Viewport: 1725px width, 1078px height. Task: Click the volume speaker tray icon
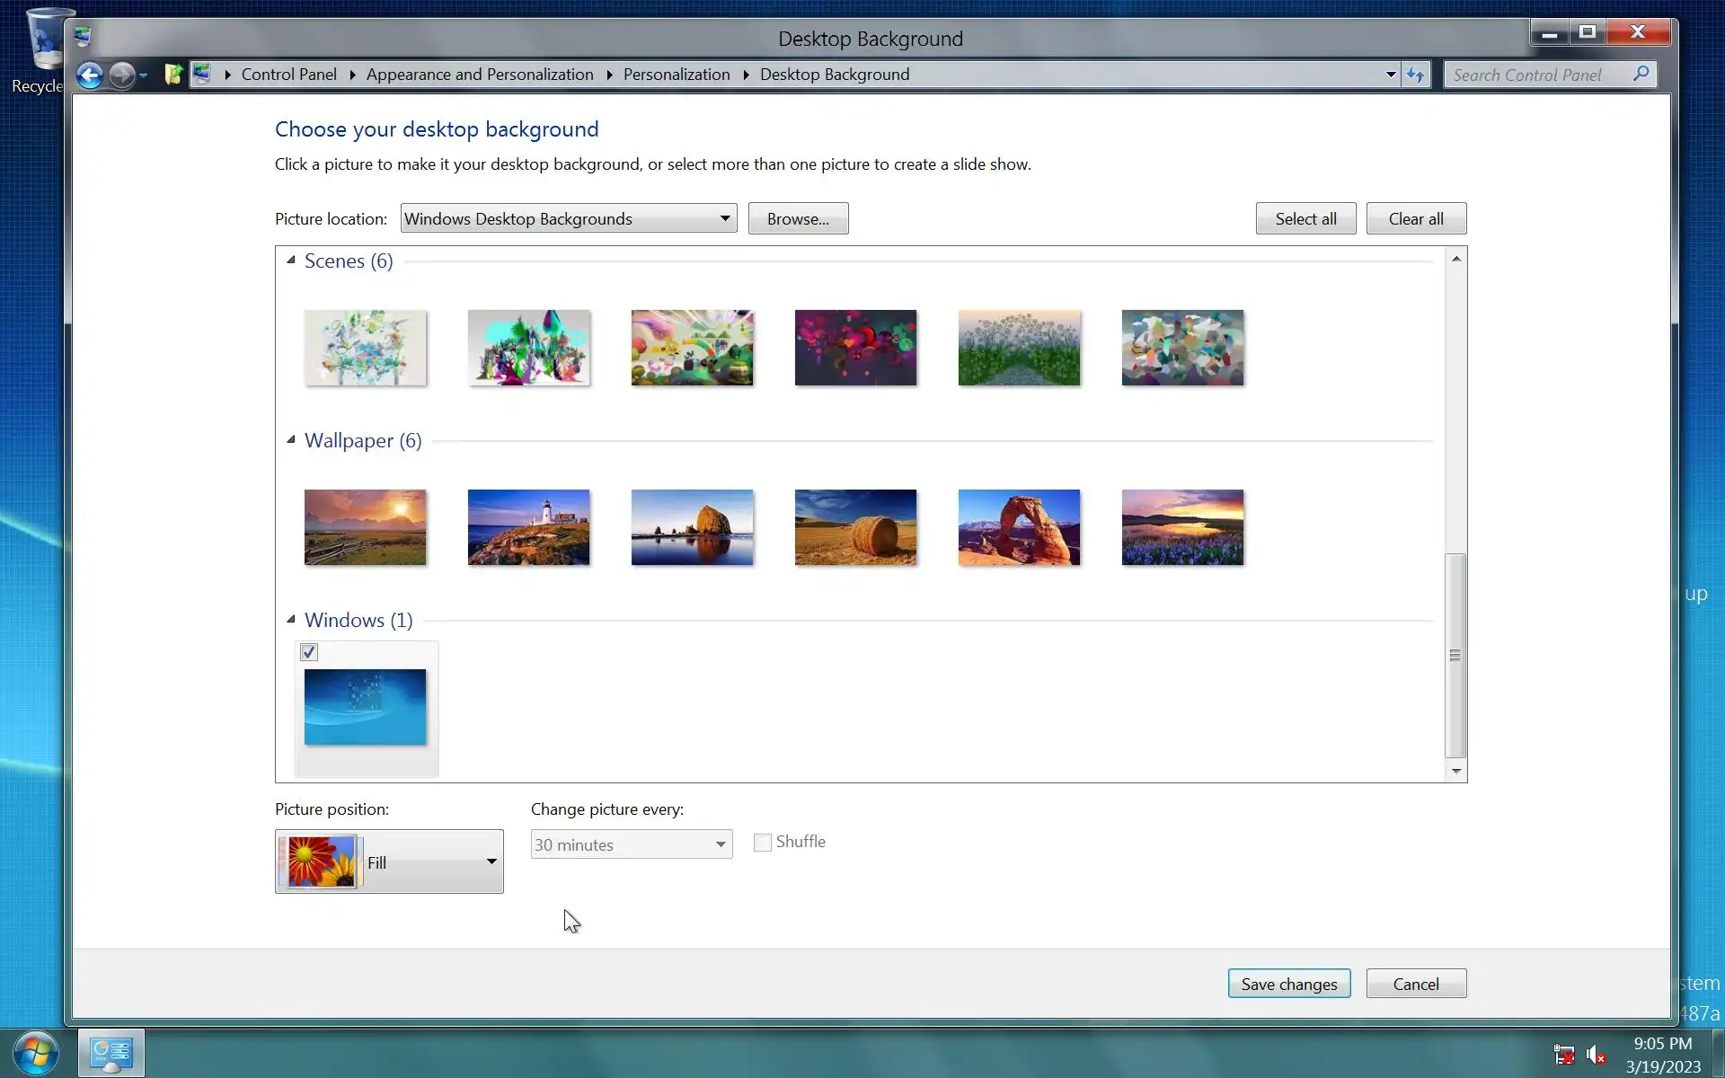pyautogui.click(x=1595, y=1054)
